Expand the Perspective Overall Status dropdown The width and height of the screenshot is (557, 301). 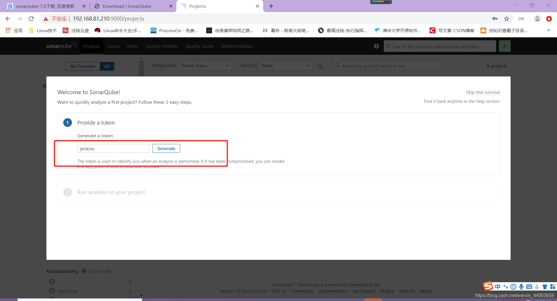pos(205,66)
